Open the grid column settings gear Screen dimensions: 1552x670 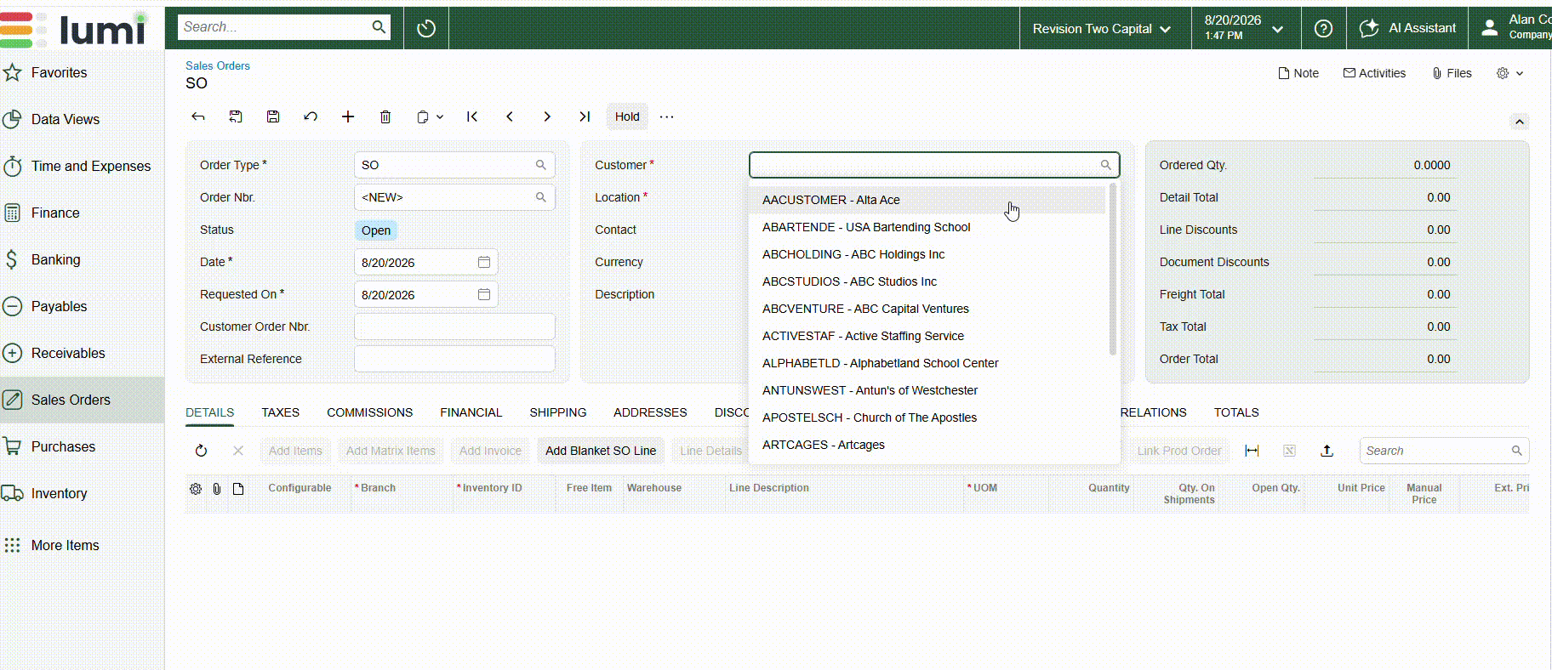pos(196,489)
